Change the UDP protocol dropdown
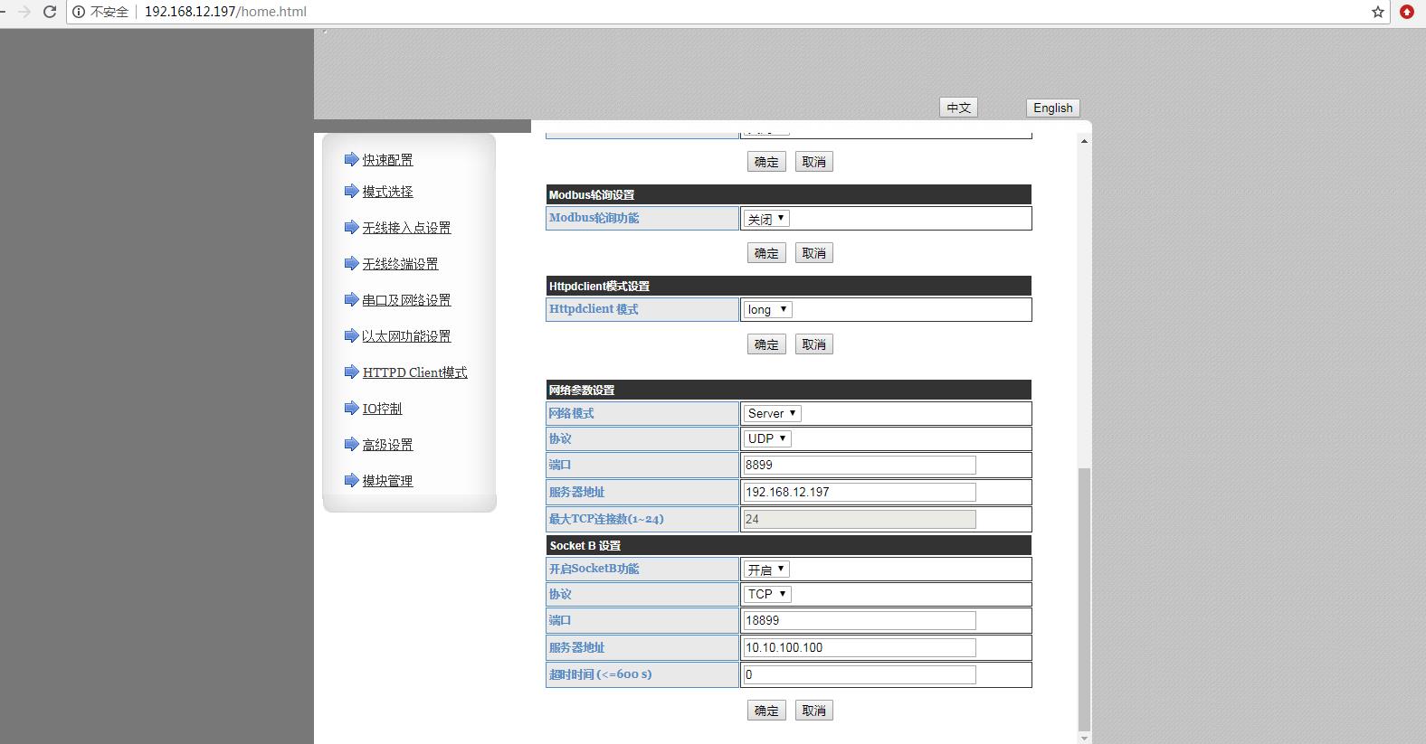Image resolution: width=1426 pixels, height=744 pixels. [767, 438]
